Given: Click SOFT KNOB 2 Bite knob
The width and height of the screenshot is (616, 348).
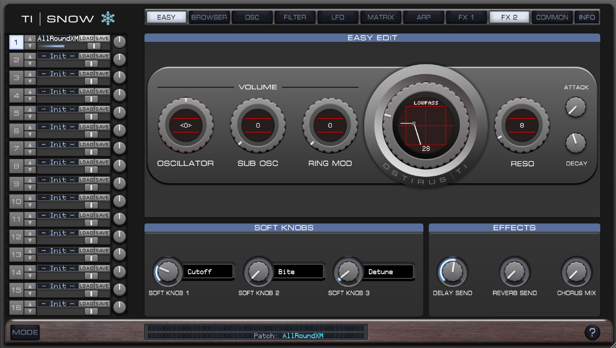Looking at the screenshot, I should click(x=258, y=272).
